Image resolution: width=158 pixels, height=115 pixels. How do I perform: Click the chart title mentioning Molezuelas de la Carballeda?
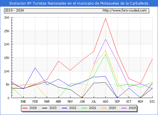79,3
